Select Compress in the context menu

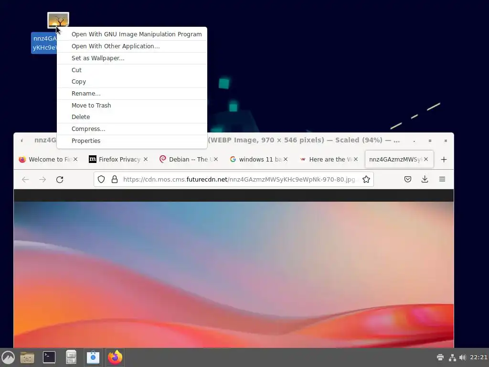point(132,129)
